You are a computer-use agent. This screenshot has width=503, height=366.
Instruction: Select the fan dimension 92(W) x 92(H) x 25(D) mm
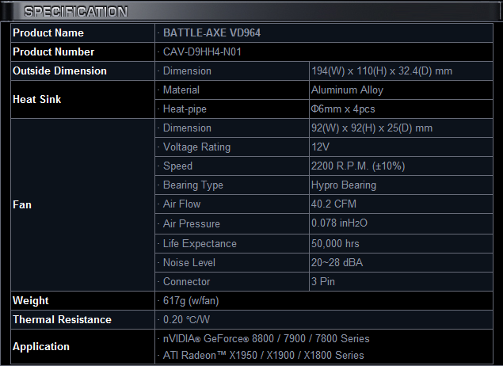coord(372,128)
